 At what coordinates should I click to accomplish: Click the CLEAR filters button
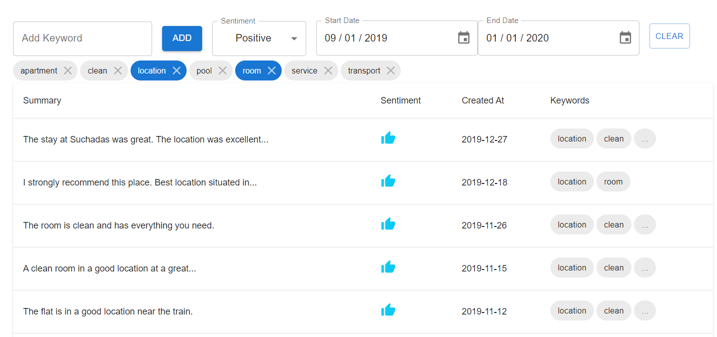[669, 36]
